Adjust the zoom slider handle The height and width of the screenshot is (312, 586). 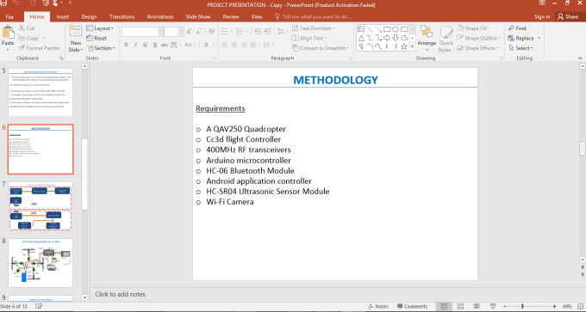click(522, 306)
